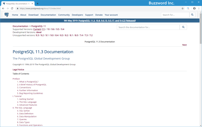Reload the page with refresh icon
202x127 pixels.
click(12, 9)
